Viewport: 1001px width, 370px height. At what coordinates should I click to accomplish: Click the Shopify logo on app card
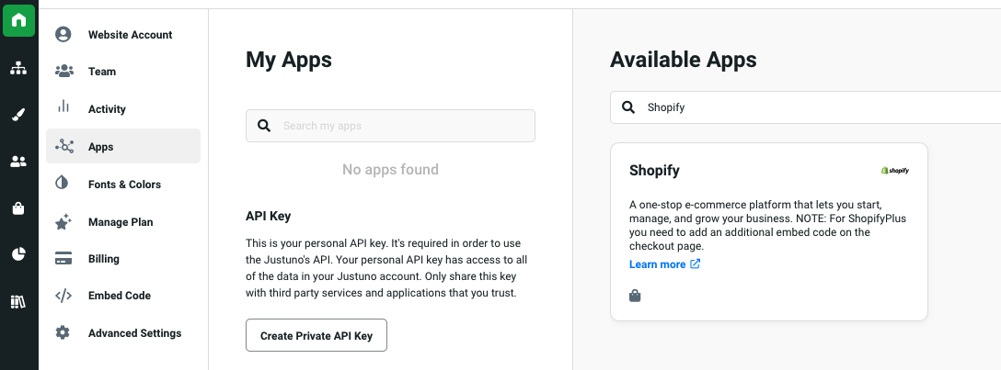[894, 171]
